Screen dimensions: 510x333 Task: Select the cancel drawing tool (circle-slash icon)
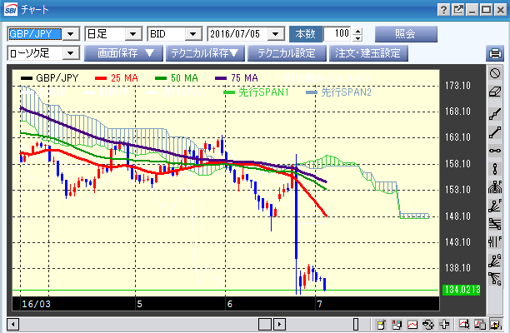click(495, 73)
